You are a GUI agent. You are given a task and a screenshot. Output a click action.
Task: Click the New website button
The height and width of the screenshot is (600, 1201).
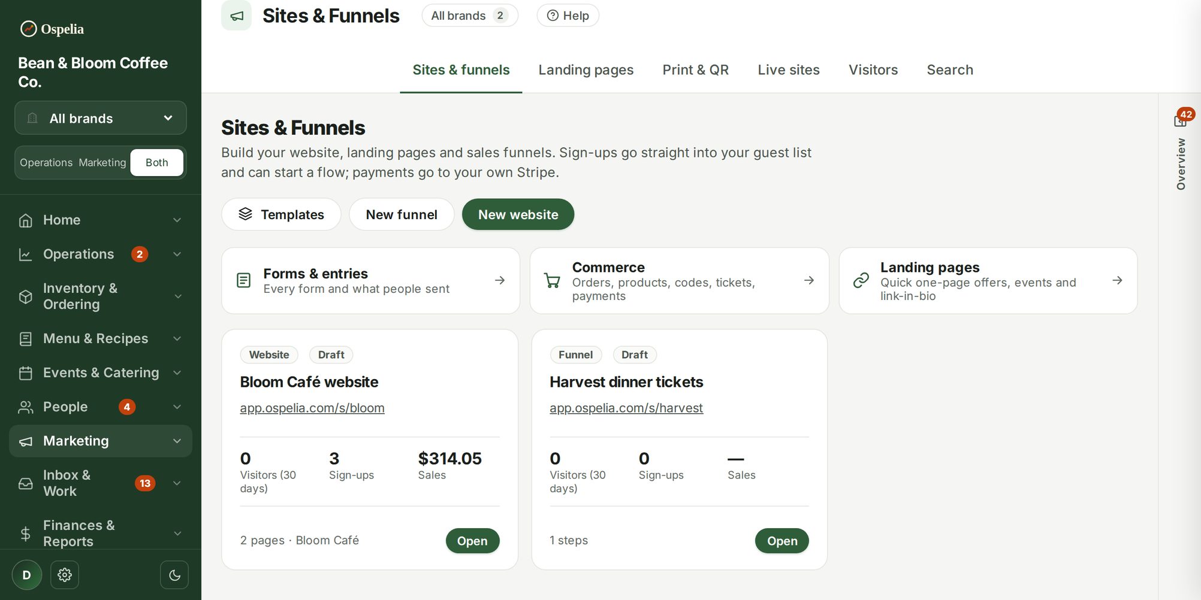click(x=518, y=214)
